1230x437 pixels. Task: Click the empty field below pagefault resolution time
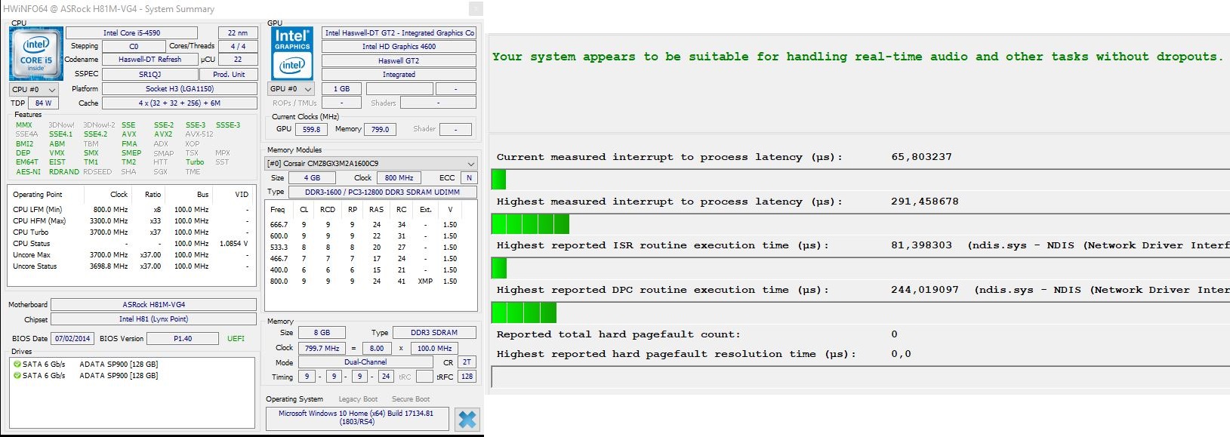click(860, 377)
